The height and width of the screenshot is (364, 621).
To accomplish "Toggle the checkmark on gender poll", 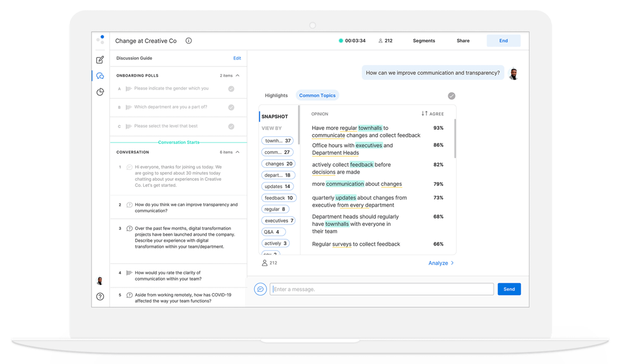I will (232, 89).
